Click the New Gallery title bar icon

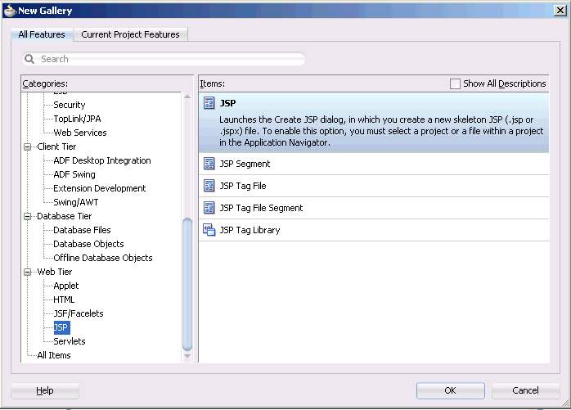(x=10, y=10)
